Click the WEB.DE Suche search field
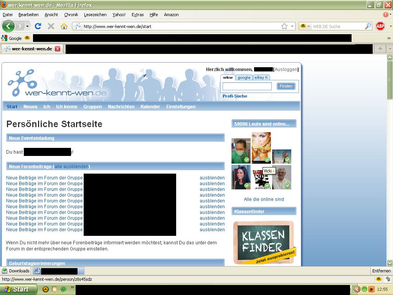Viewport: 393px width, 295px height. pyautogui.click(x=338, y=27)
